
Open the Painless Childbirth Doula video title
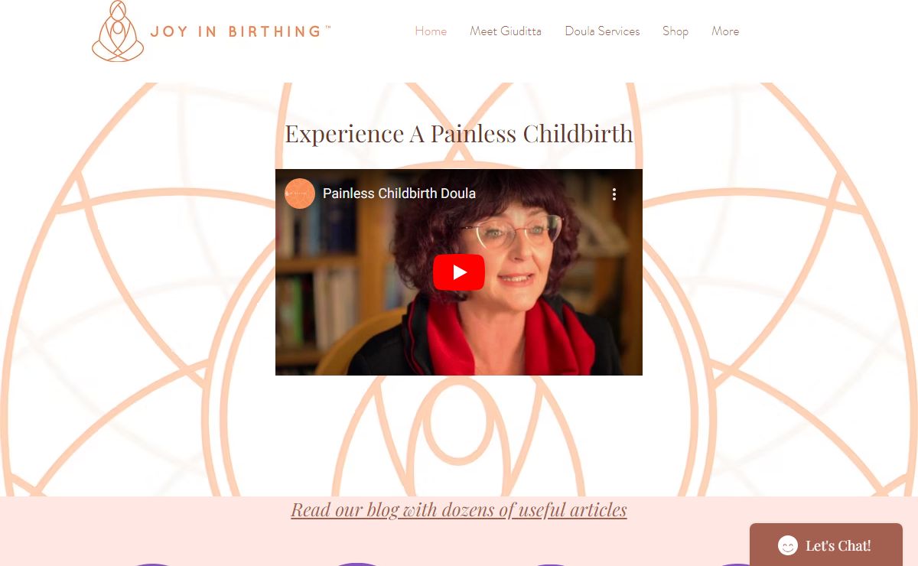[399, 194]
